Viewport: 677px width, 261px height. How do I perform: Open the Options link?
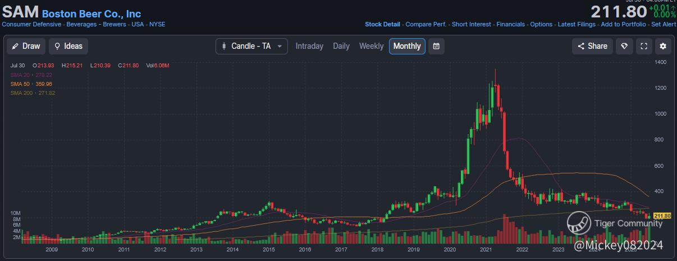click(x=541, y=24)
